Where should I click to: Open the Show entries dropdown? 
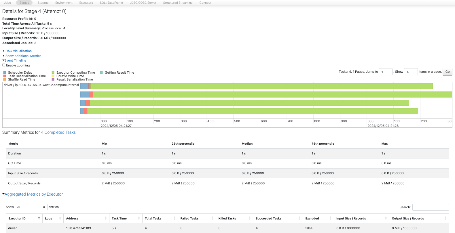point(31,207)
